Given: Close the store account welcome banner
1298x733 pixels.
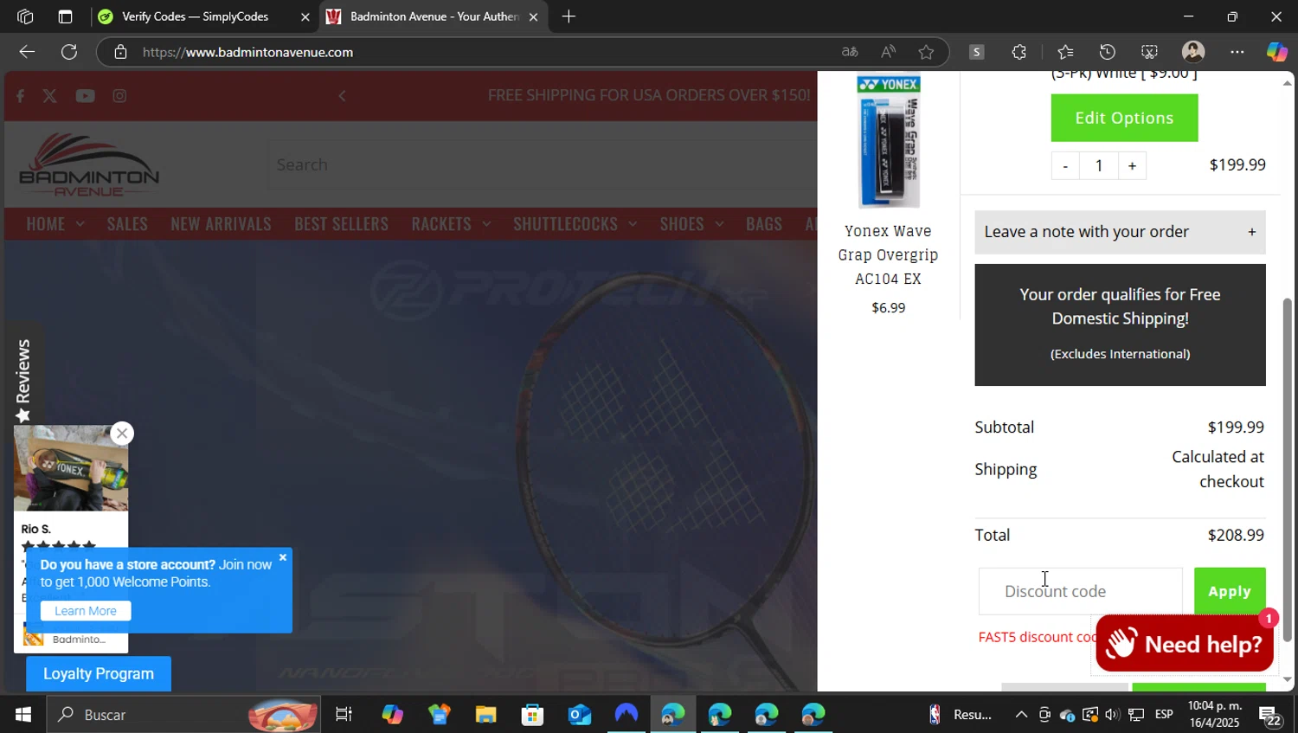Looking at the screenshot, I should (283, 557).
